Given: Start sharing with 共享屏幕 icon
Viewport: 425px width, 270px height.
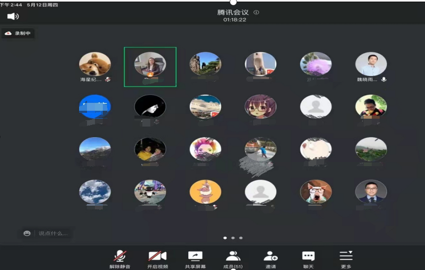Looking at the screenshot, I should pyautogui.click(x=195, y=256).
